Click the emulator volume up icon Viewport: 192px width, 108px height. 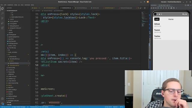(154, 8)
